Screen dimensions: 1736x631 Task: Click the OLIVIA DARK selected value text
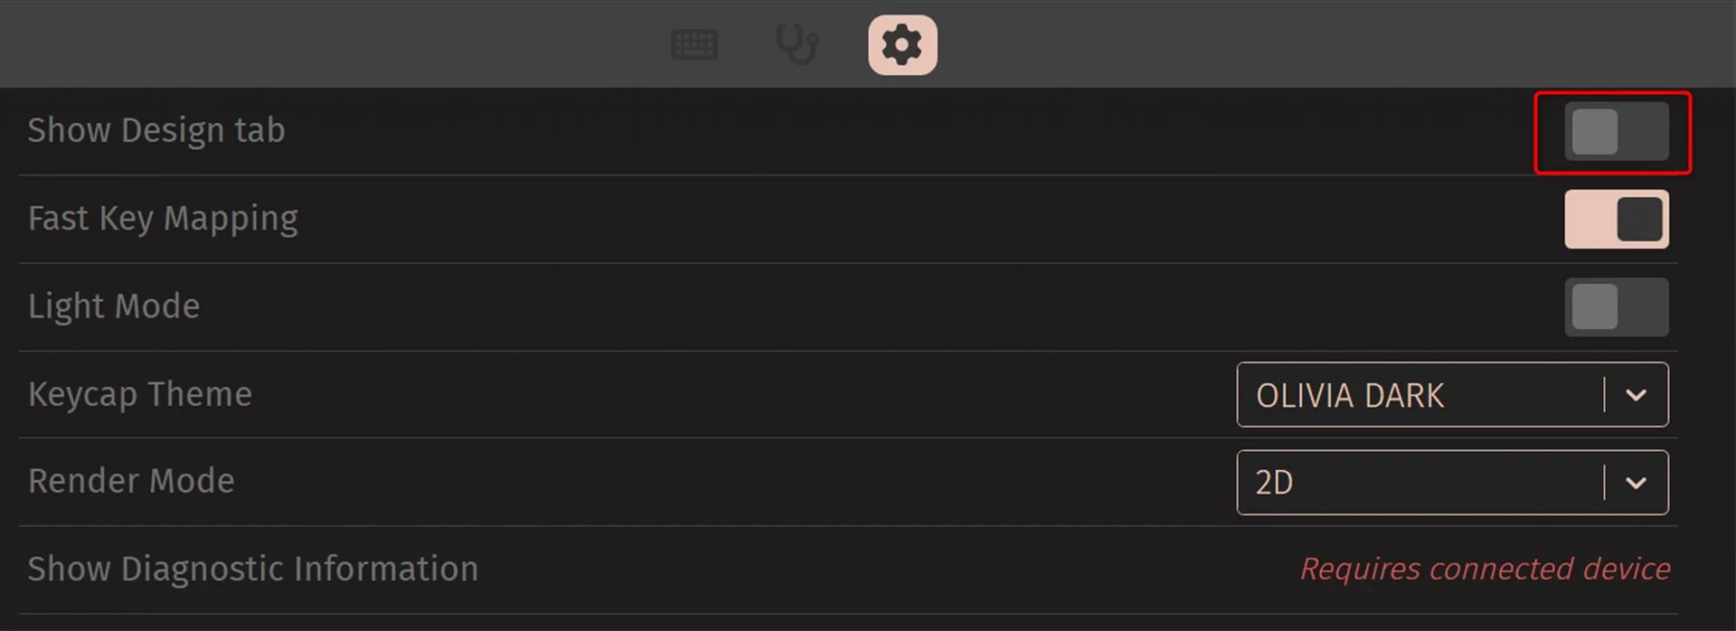[1349, 396]
